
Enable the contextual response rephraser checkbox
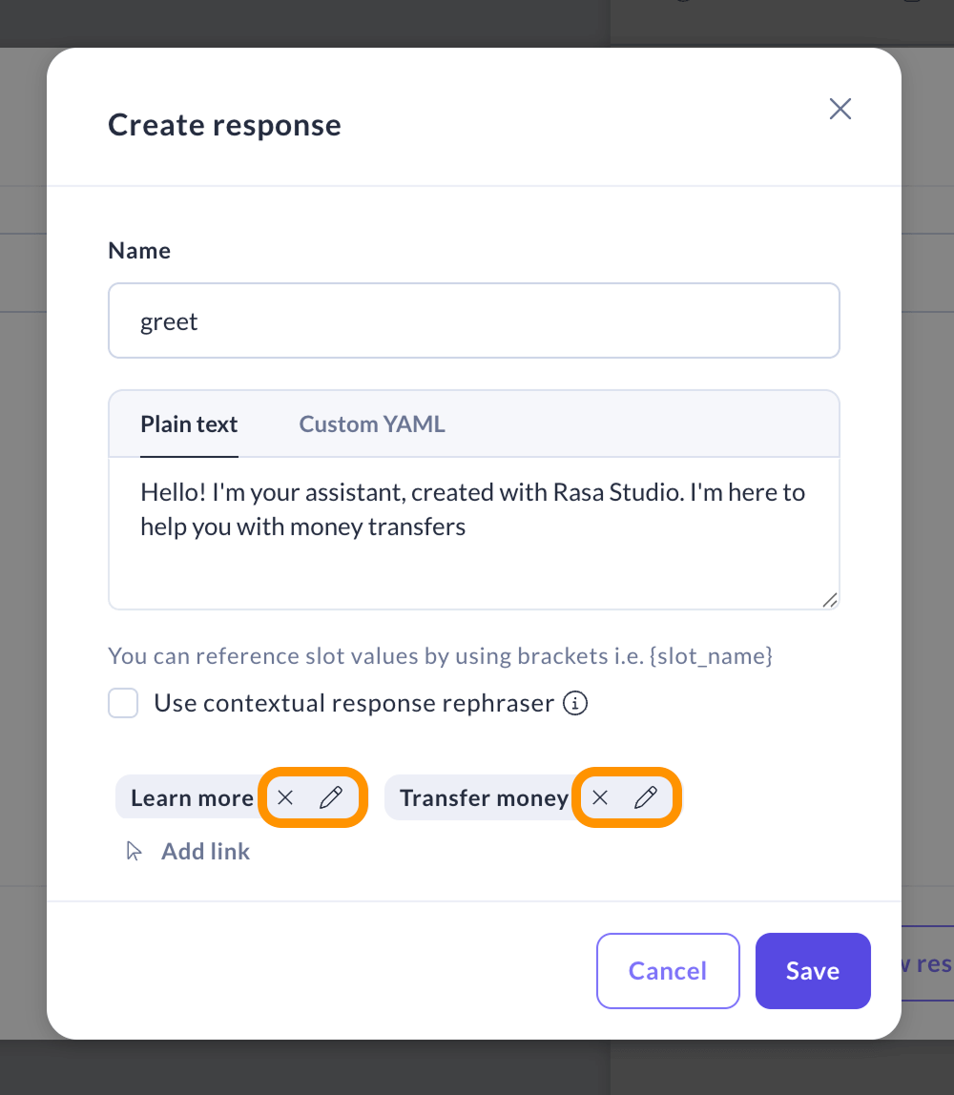(124, 704)
